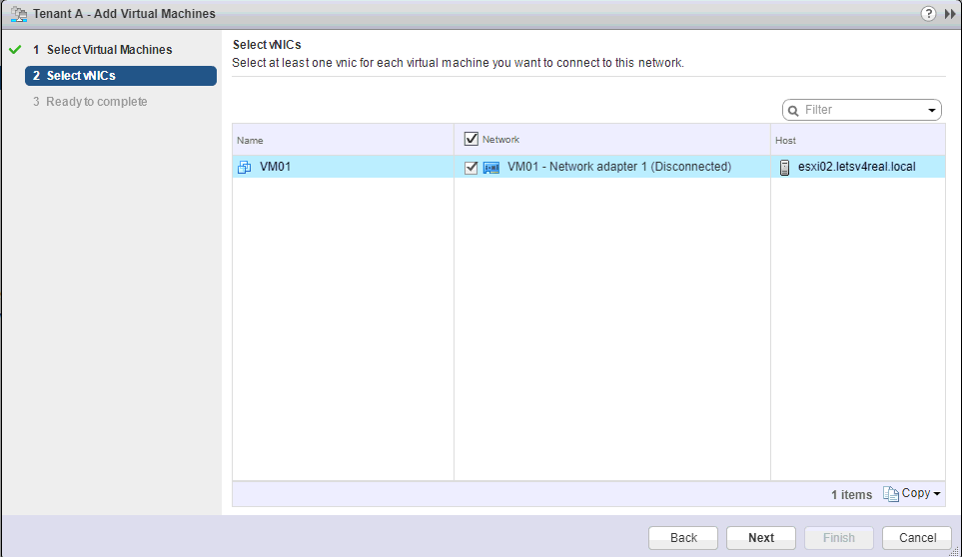Viewport: 962px width, 557px height.
Task: Click the Copy clipboard icon
Action: point(891,494)
